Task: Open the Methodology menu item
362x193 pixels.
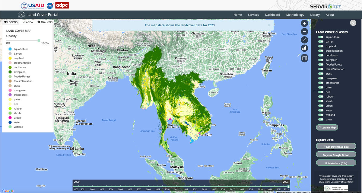Action: click(295, 14)
